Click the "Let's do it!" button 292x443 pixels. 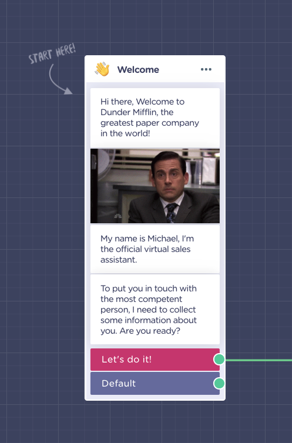pyautogui.click(x=155, y=360)
